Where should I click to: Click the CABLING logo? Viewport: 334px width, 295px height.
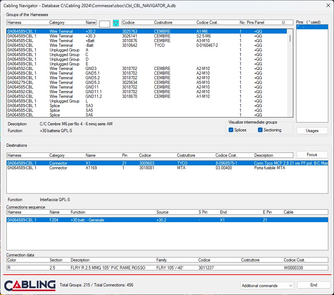point(30,286)
